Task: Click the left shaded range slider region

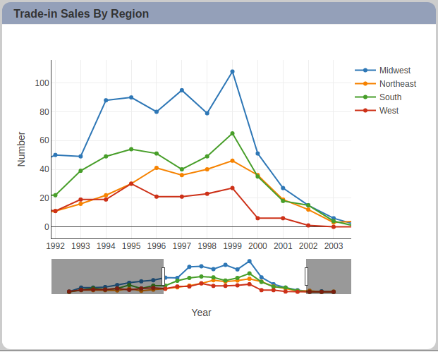Action: (x=107, y=277)
